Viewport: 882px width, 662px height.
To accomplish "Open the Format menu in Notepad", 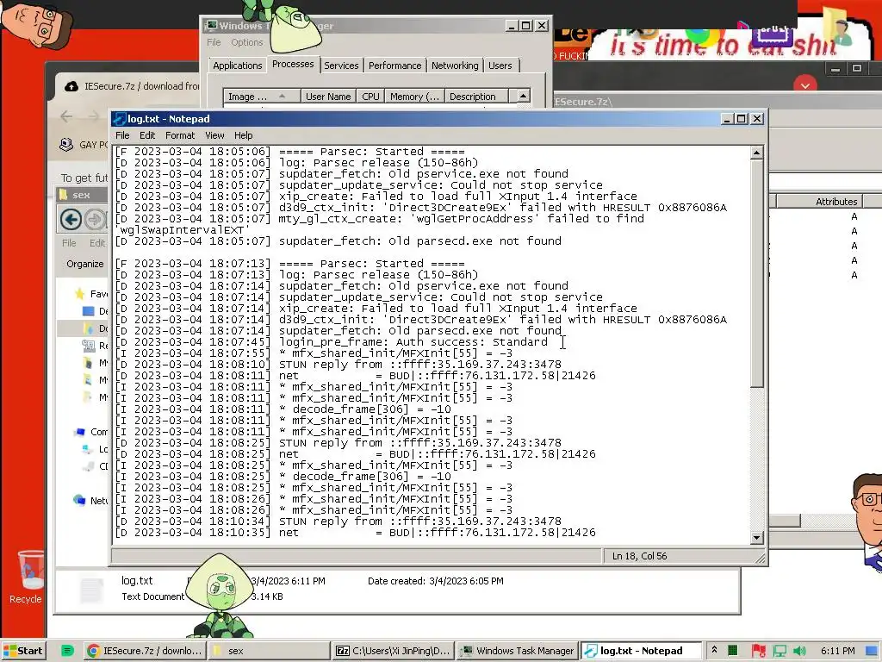I will pyautogui.click(x=180, y=135).
